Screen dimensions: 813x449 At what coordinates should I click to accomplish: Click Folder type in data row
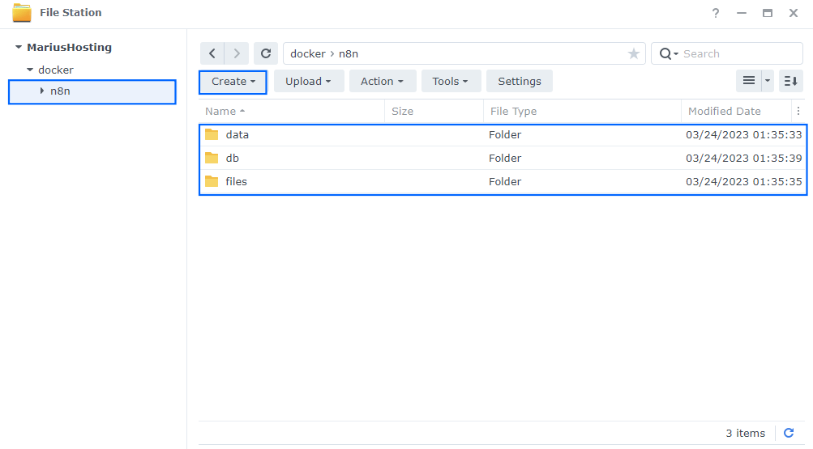click(504, 134)
